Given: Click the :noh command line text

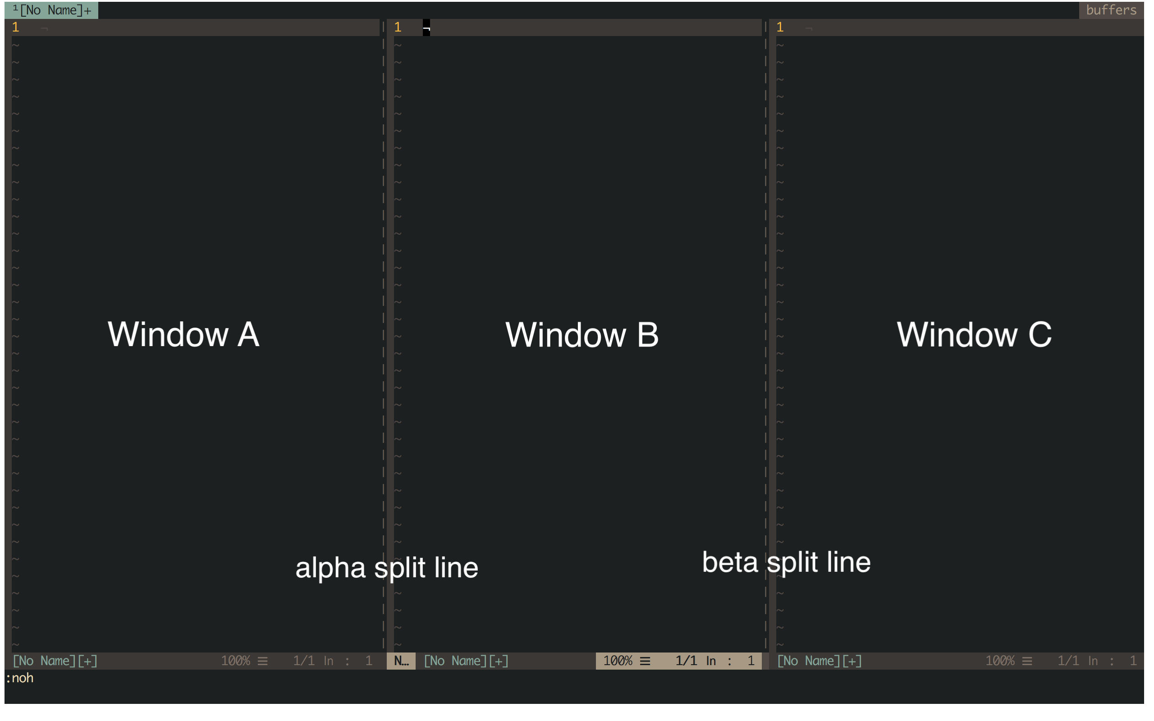Looking at the screenshot, I should 20,678.
